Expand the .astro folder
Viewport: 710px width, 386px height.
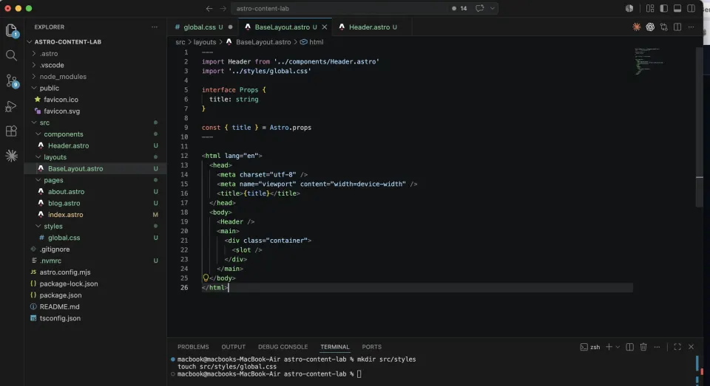95,53
